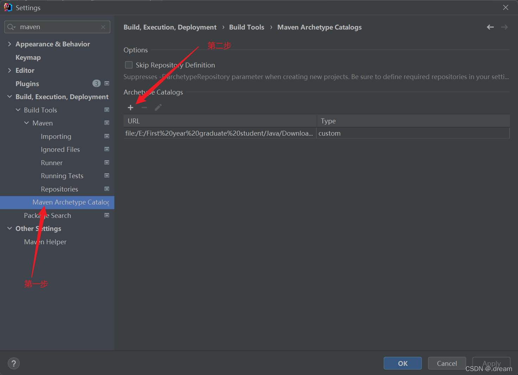Open the Ignored Files settings page
Image resolution: width=518 pixels, height=375 pixels.
60,149
